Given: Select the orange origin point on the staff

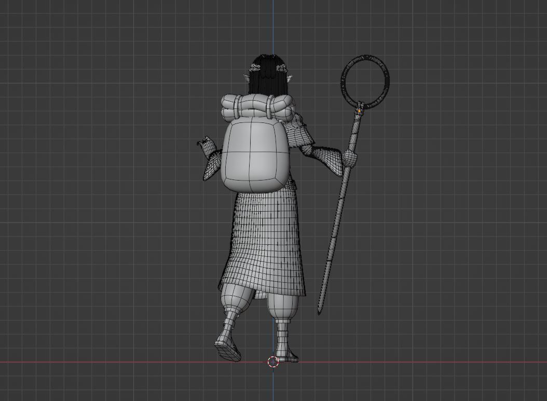Looking at the screenshot, I should click(x=359, y=111).
